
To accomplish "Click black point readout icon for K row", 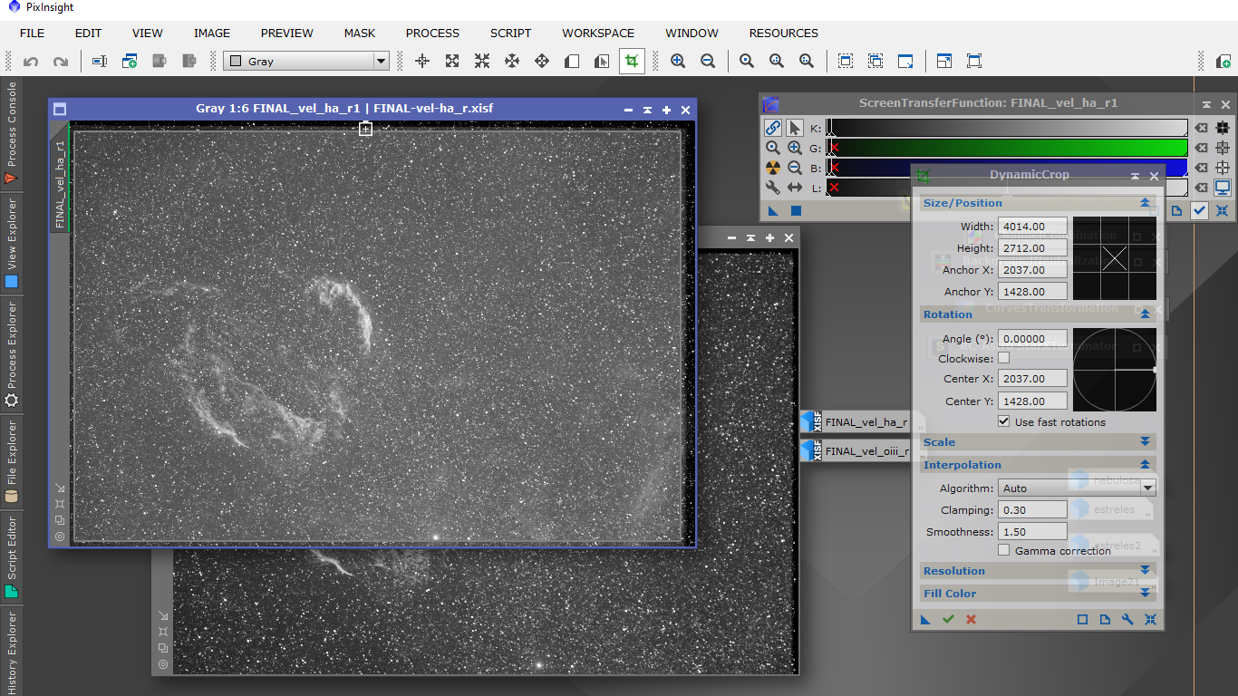I will [1223, 128].
